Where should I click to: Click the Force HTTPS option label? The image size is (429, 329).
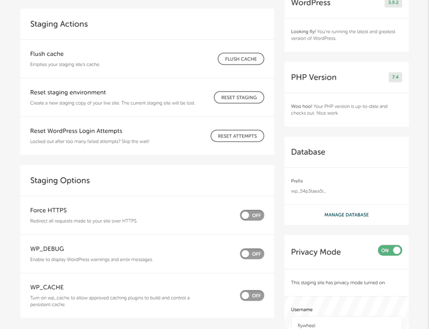click(x=49, y=210)
